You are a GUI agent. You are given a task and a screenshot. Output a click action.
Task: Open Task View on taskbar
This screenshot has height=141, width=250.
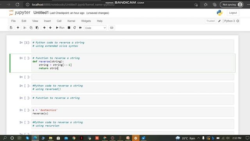pos(20,138)
